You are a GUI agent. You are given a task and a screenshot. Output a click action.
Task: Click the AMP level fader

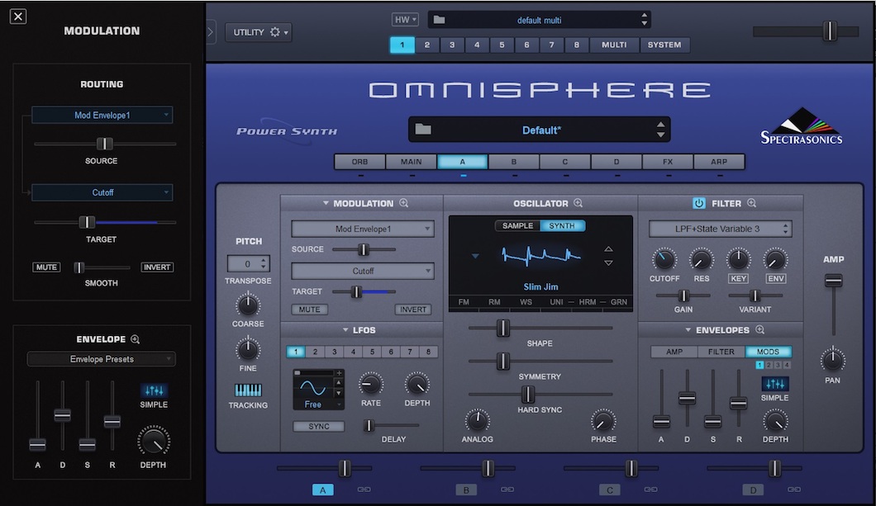click(833, 281)
